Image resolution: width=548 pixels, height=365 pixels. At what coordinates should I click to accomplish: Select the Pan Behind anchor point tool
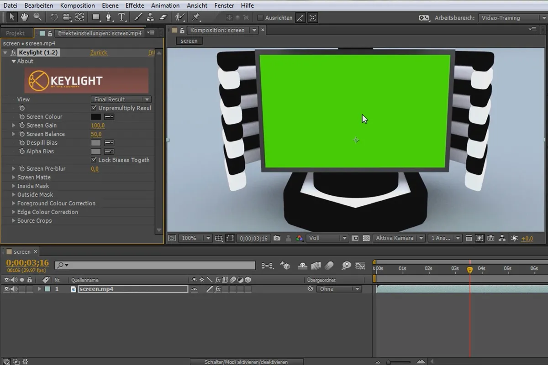click(x=79, y=17)
